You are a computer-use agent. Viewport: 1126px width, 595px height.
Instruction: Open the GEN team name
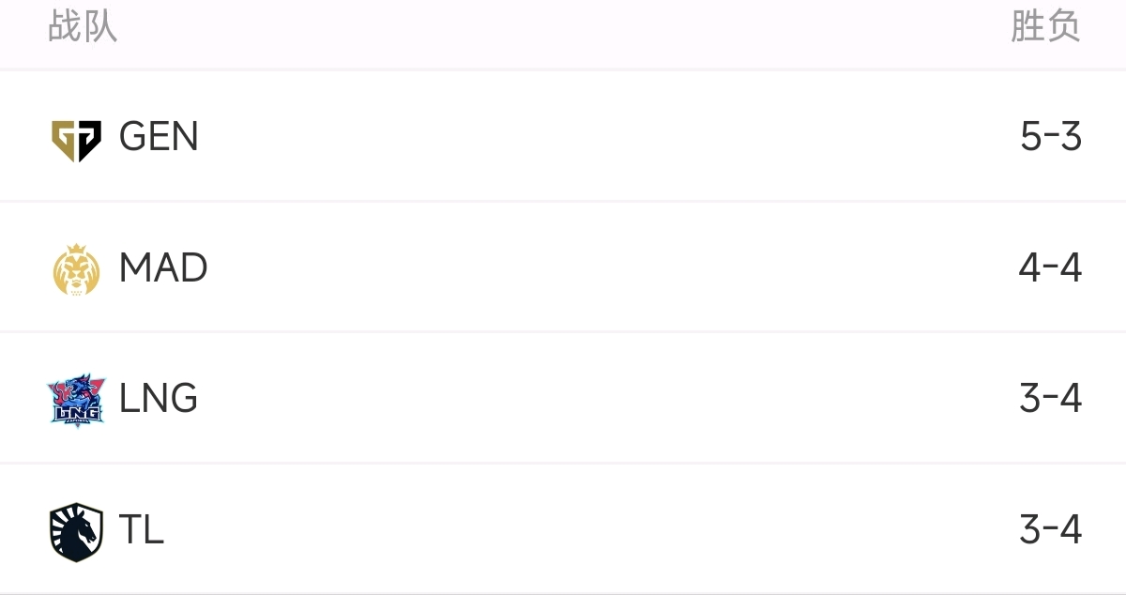159,138
